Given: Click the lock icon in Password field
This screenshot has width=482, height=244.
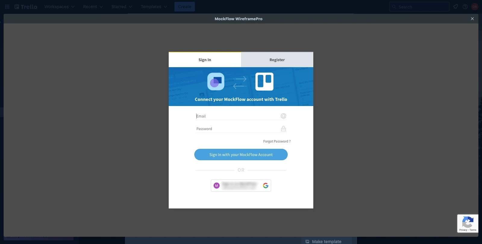Looking at the screenshot, I should coord(283,129).
